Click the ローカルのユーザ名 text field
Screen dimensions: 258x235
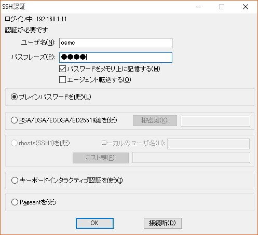(x=208, y=144)
